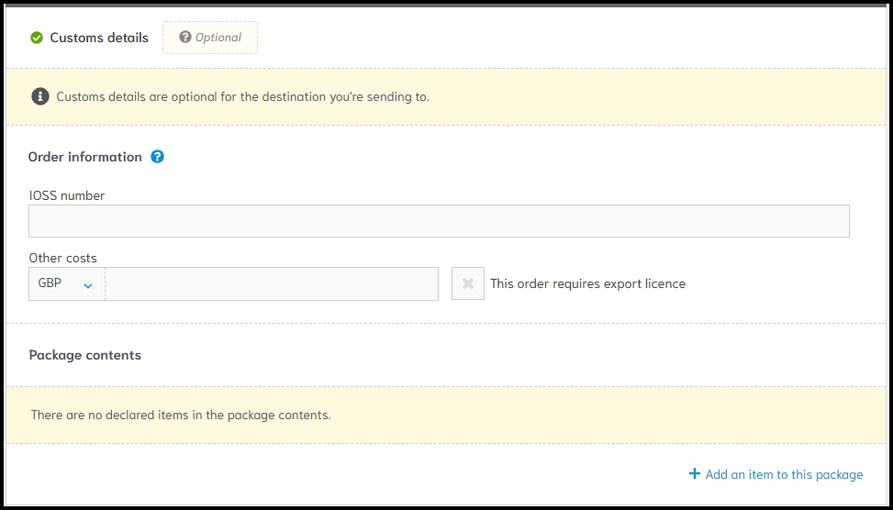
Task: Click the Other costs label
Action: click(62, 258)
